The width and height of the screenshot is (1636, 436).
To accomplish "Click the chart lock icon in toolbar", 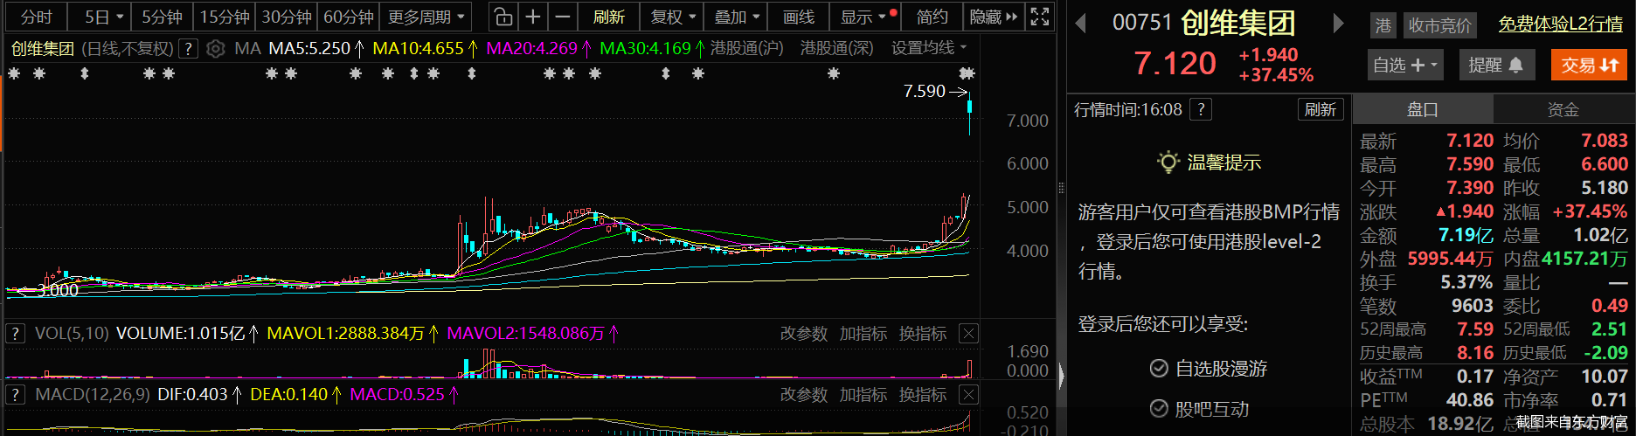I will [503, 17].
